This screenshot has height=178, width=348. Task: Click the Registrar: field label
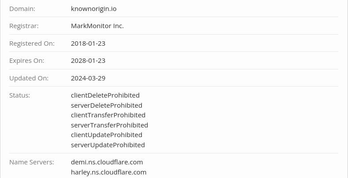coord(24,25)
